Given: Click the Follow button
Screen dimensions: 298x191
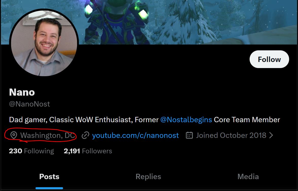Looking at the screenshot, I should click(269, 59).
